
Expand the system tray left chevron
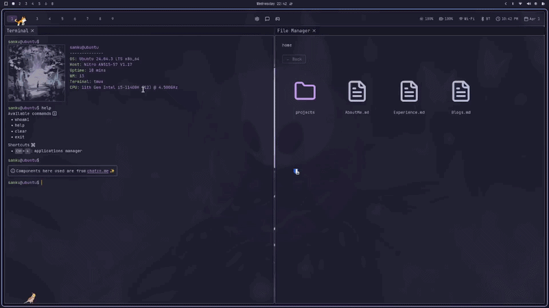click(506, 3)
